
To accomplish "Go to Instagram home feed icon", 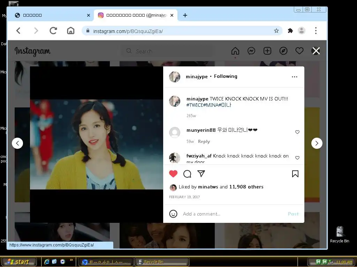I will 235,51.
